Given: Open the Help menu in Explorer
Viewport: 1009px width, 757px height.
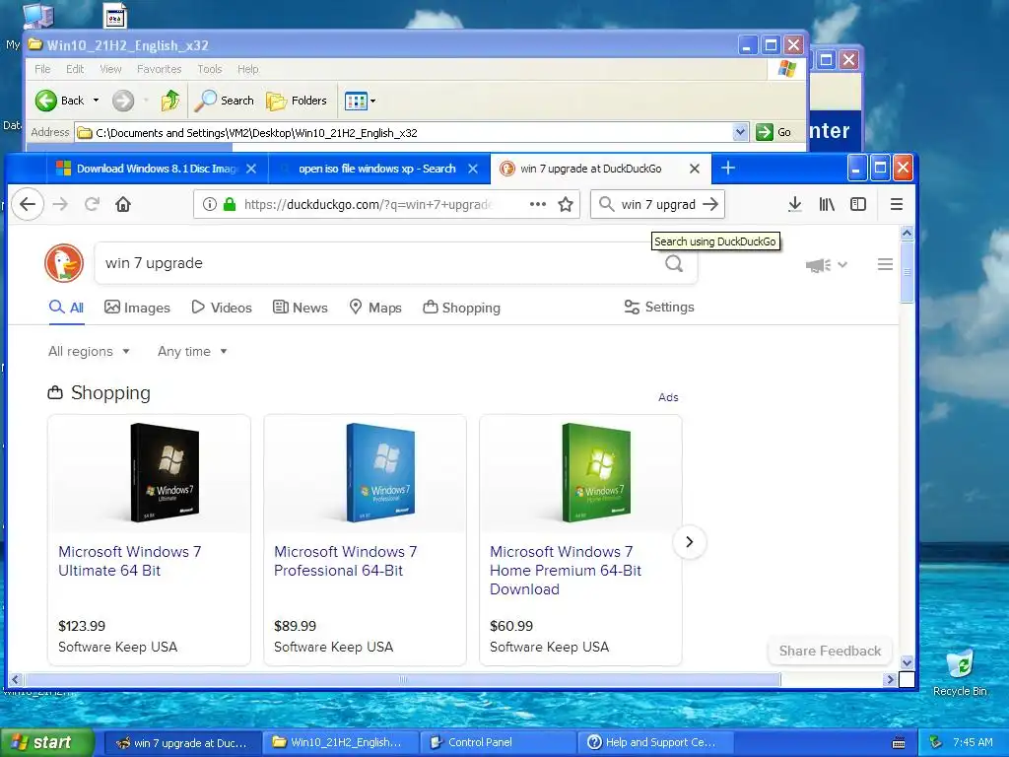Looking at the screenshot, I should tap(247, 69).
